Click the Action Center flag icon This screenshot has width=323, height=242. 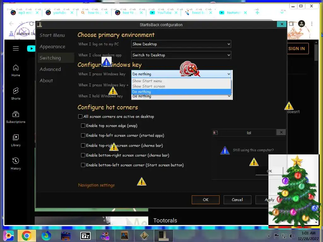(276, 236)
